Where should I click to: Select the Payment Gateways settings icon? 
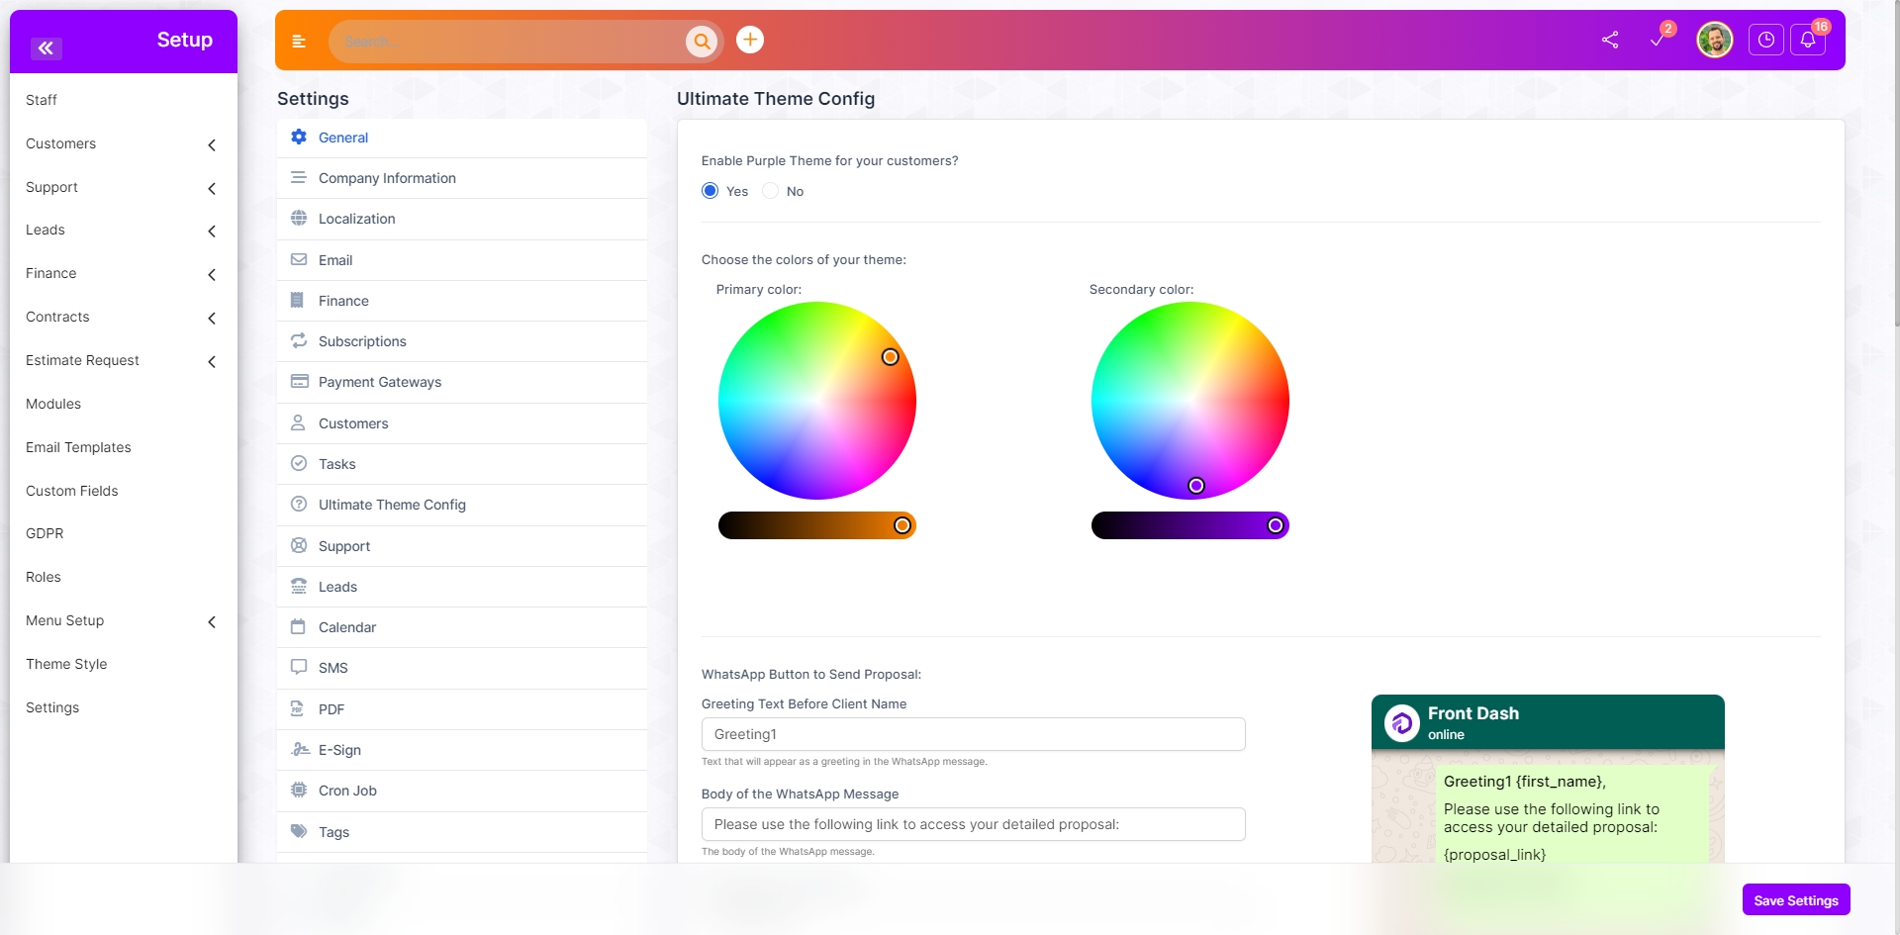(299, 382)
